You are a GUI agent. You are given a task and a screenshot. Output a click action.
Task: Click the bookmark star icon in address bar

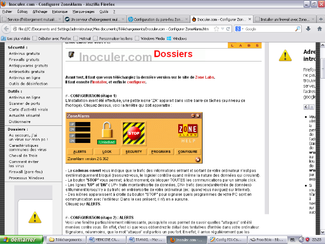point(216,29)
